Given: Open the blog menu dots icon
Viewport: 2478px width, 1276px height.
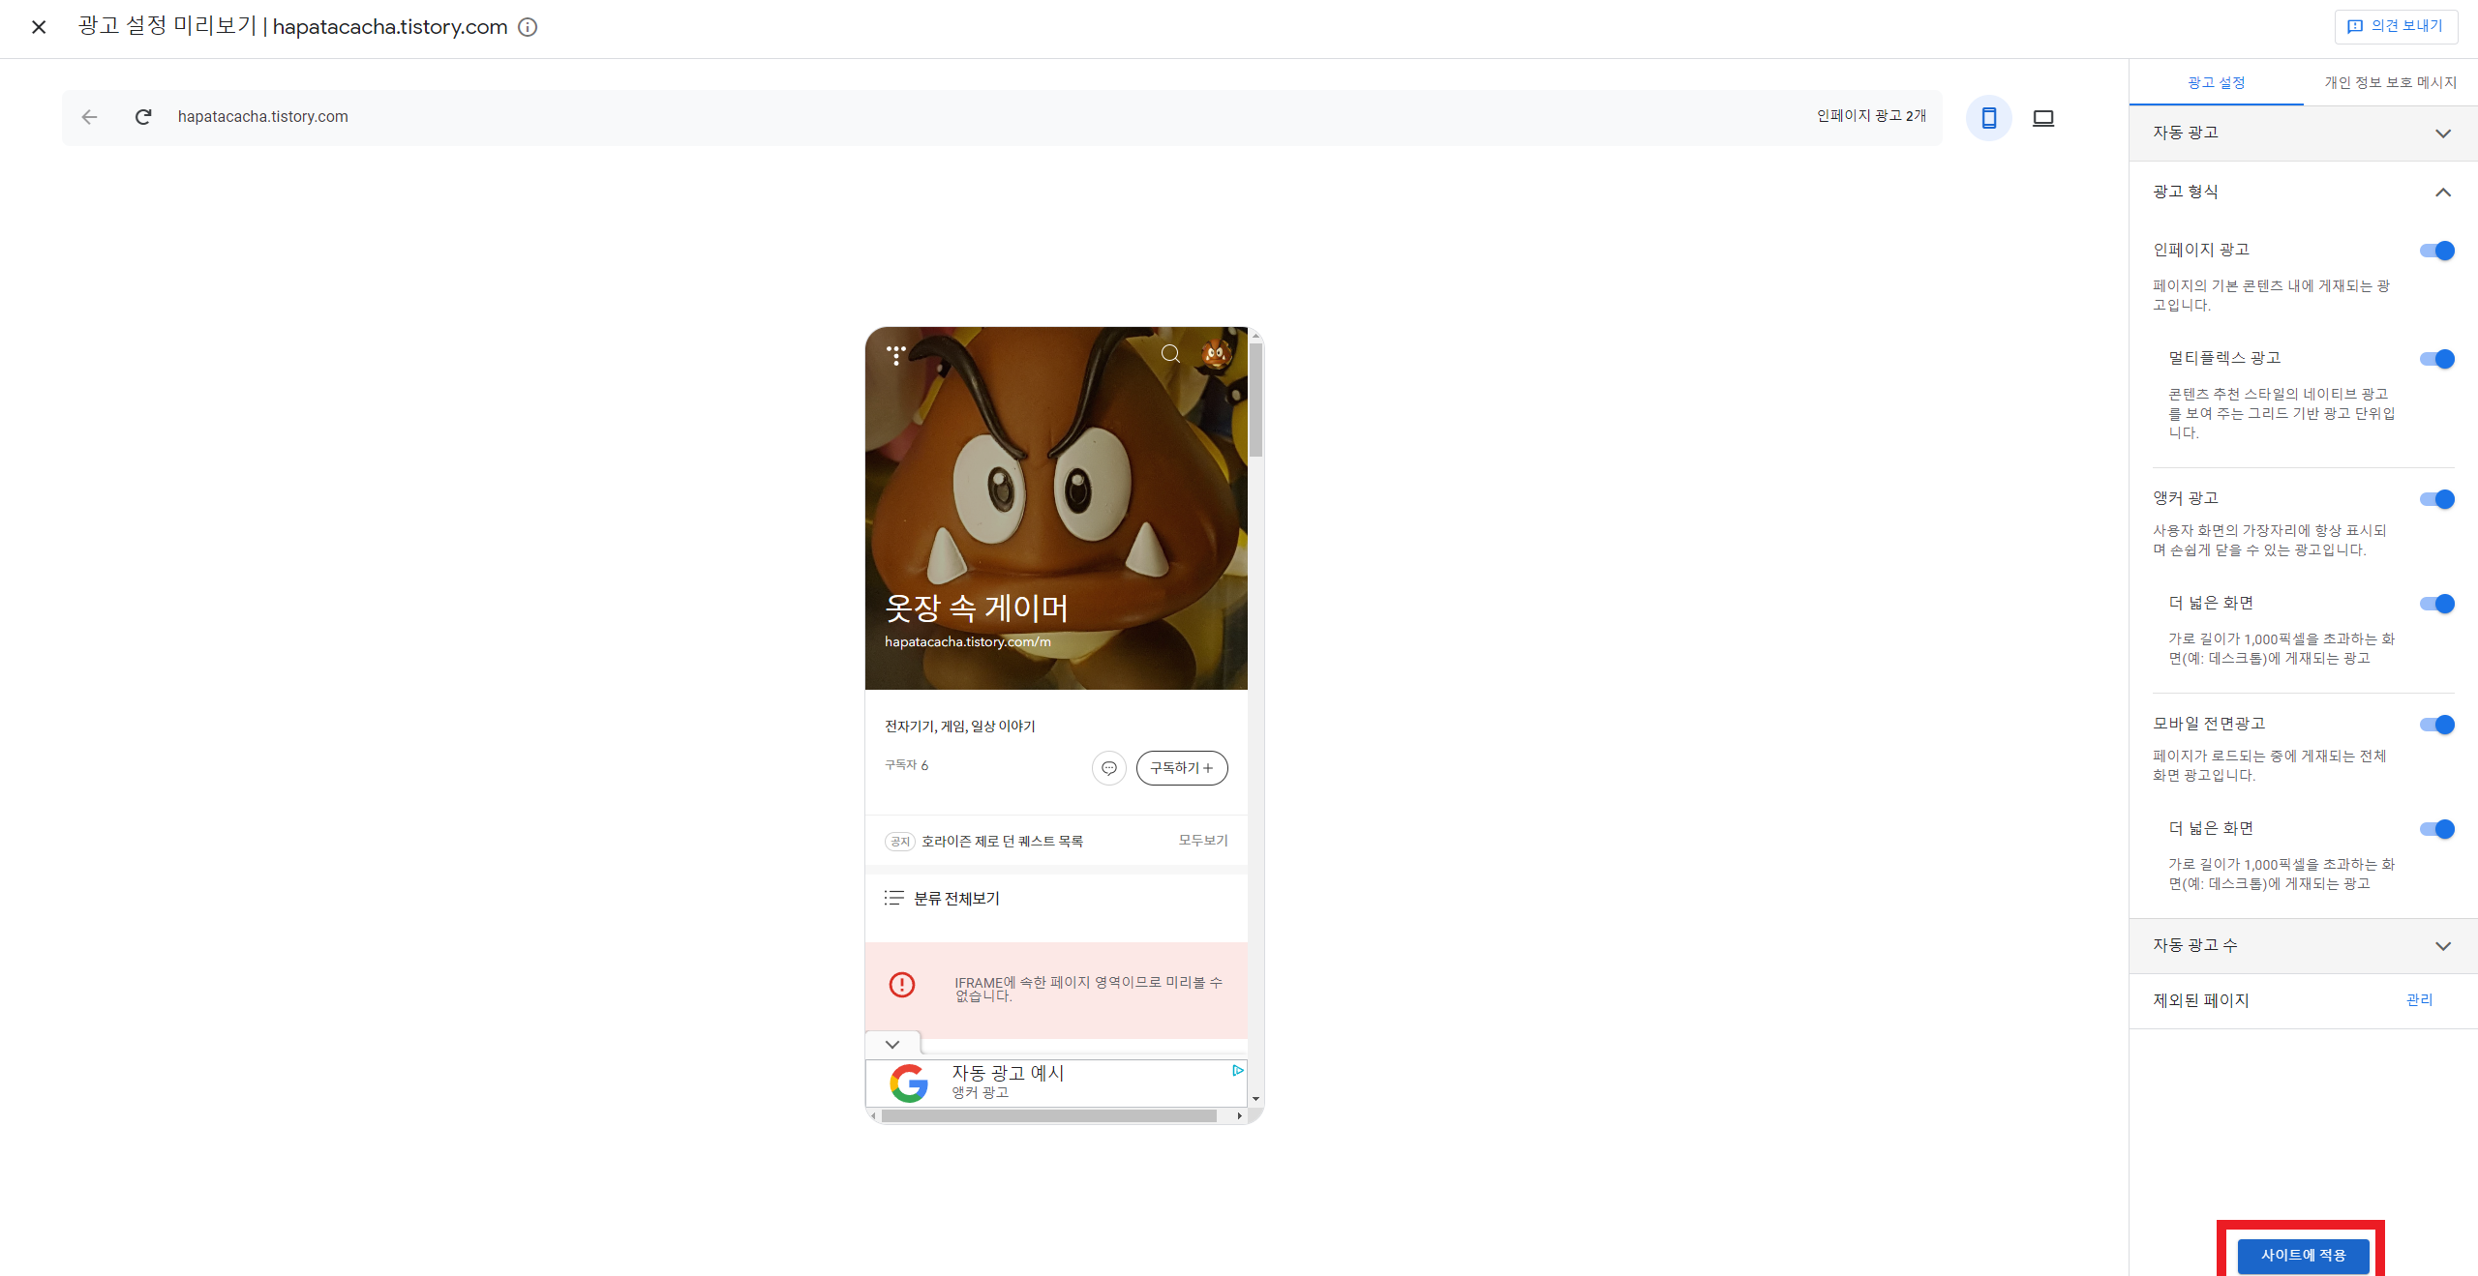Looking at the screenshot, I should [896, 355].
